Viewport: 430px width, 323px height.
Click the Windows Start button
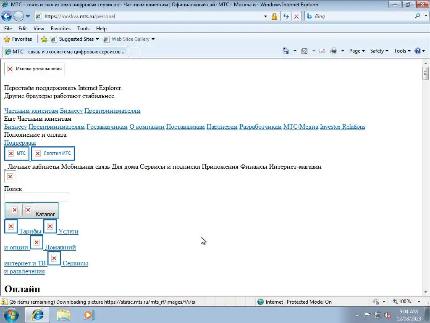10,315
